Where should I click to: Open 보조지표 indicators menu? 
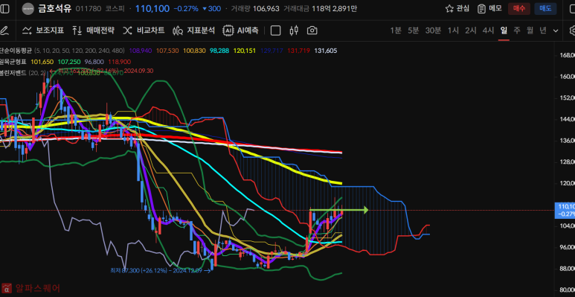pos(43,31)
